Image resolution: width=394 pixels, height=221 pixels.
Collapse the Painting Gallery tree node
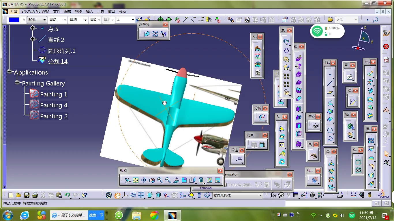click(17, 83)
